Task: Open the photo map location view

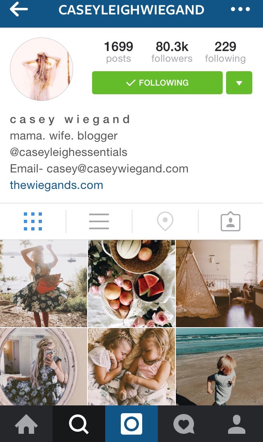Action: [165, 221]
